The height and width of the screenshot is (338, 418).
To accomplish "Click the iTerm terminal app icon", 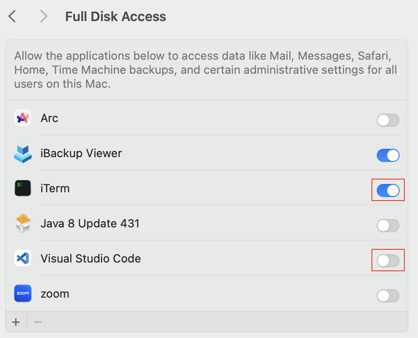I will (x=22, y=188).
